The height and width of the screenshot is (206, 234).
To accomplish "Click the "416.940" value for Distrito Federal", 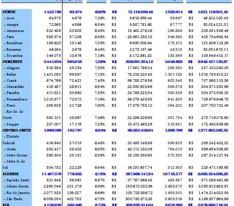I will 54,143.
